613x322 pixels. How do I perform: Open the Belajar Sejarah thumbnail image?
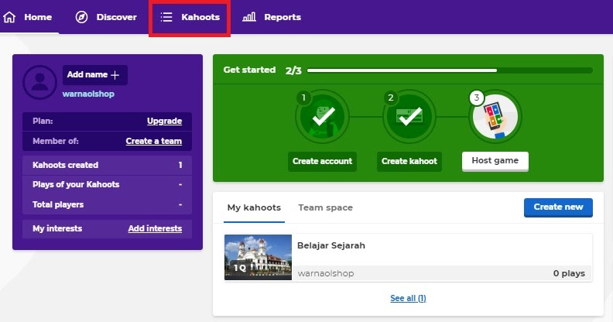tap(258, 257)
